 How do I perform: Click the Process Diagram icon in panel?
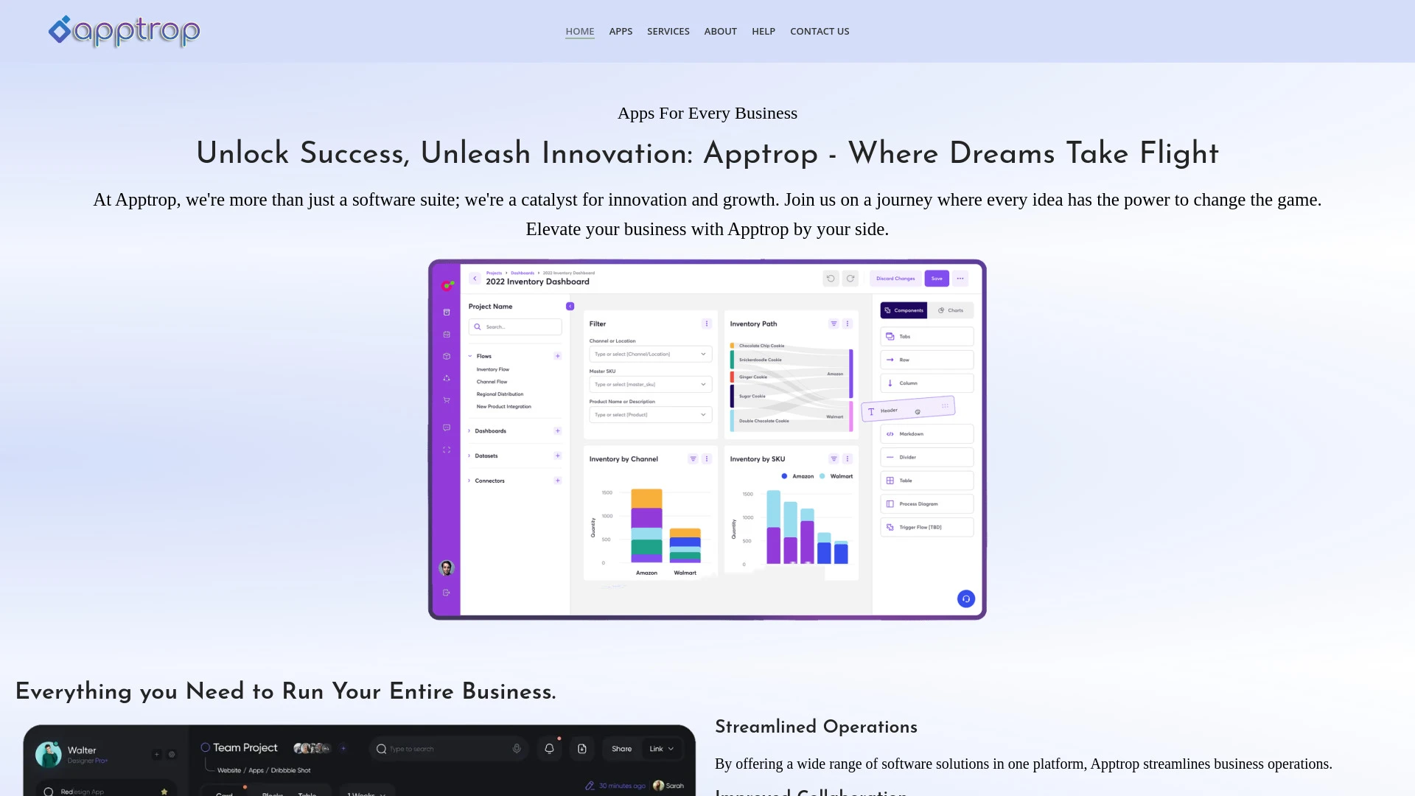tap(890, 503)
